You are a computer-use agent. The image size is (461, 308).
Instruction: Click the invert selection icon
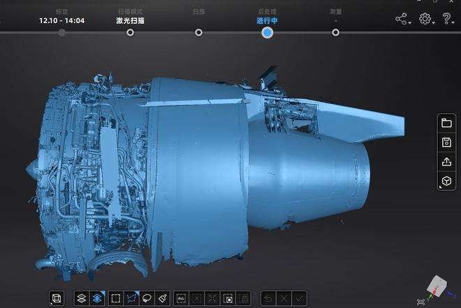[x=228, y=298]
